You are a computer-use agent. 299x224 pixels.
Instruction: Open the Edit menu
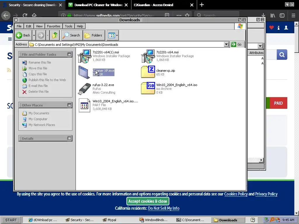pyautogui.click(x=29, y=26)
